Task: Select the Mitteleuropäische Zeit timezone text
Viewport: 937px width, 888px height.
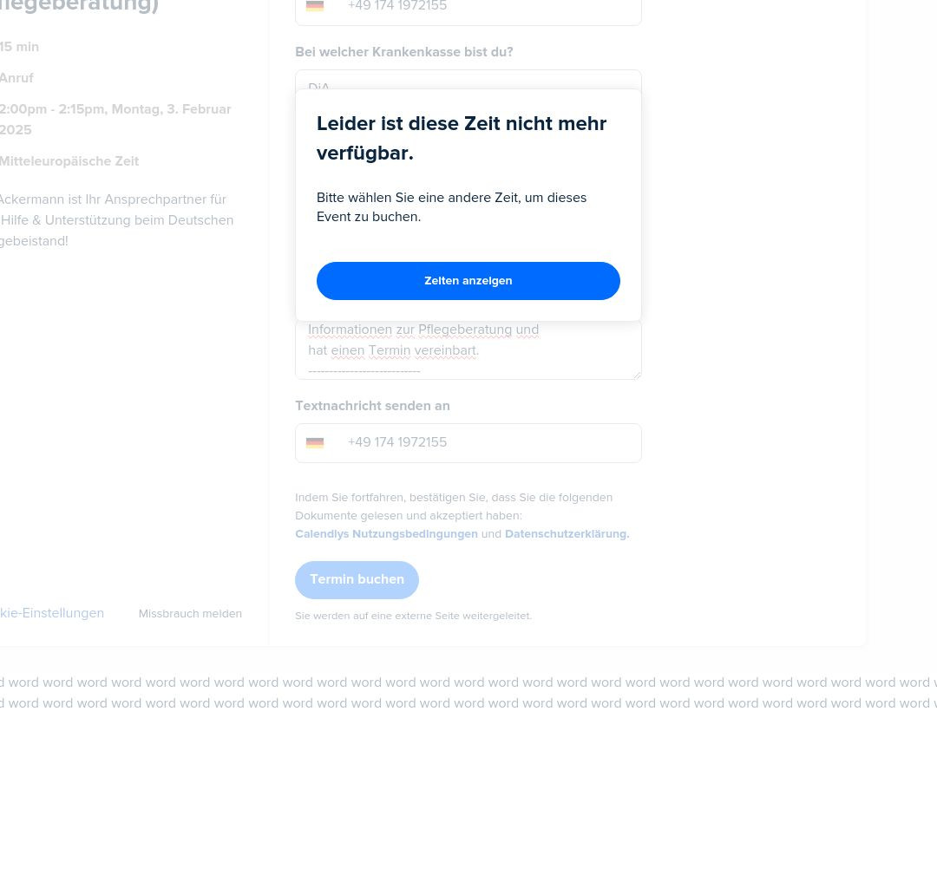Action: 69,161
